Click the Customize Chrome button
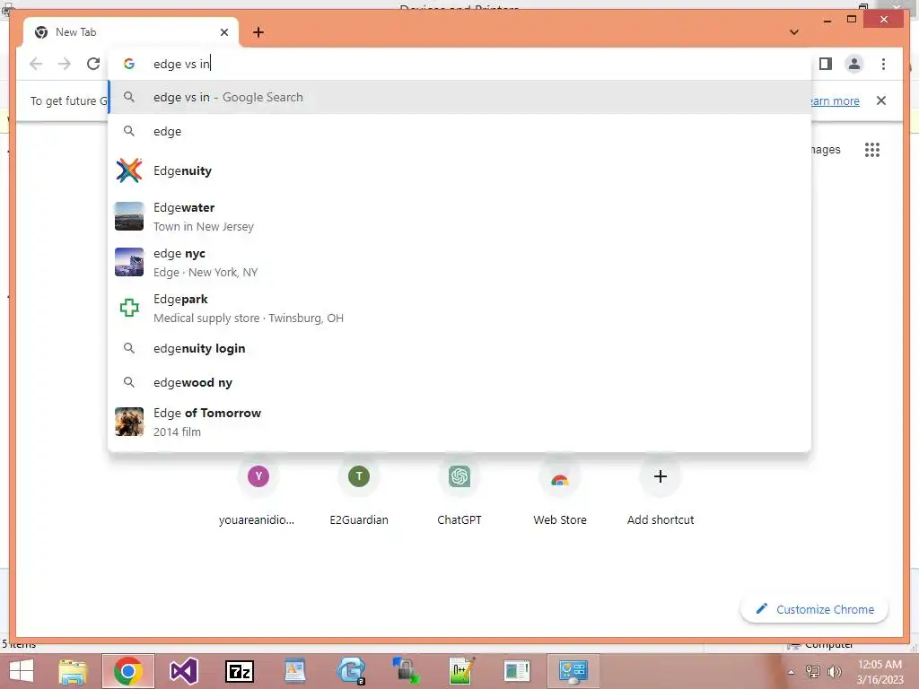 point(815,609)
